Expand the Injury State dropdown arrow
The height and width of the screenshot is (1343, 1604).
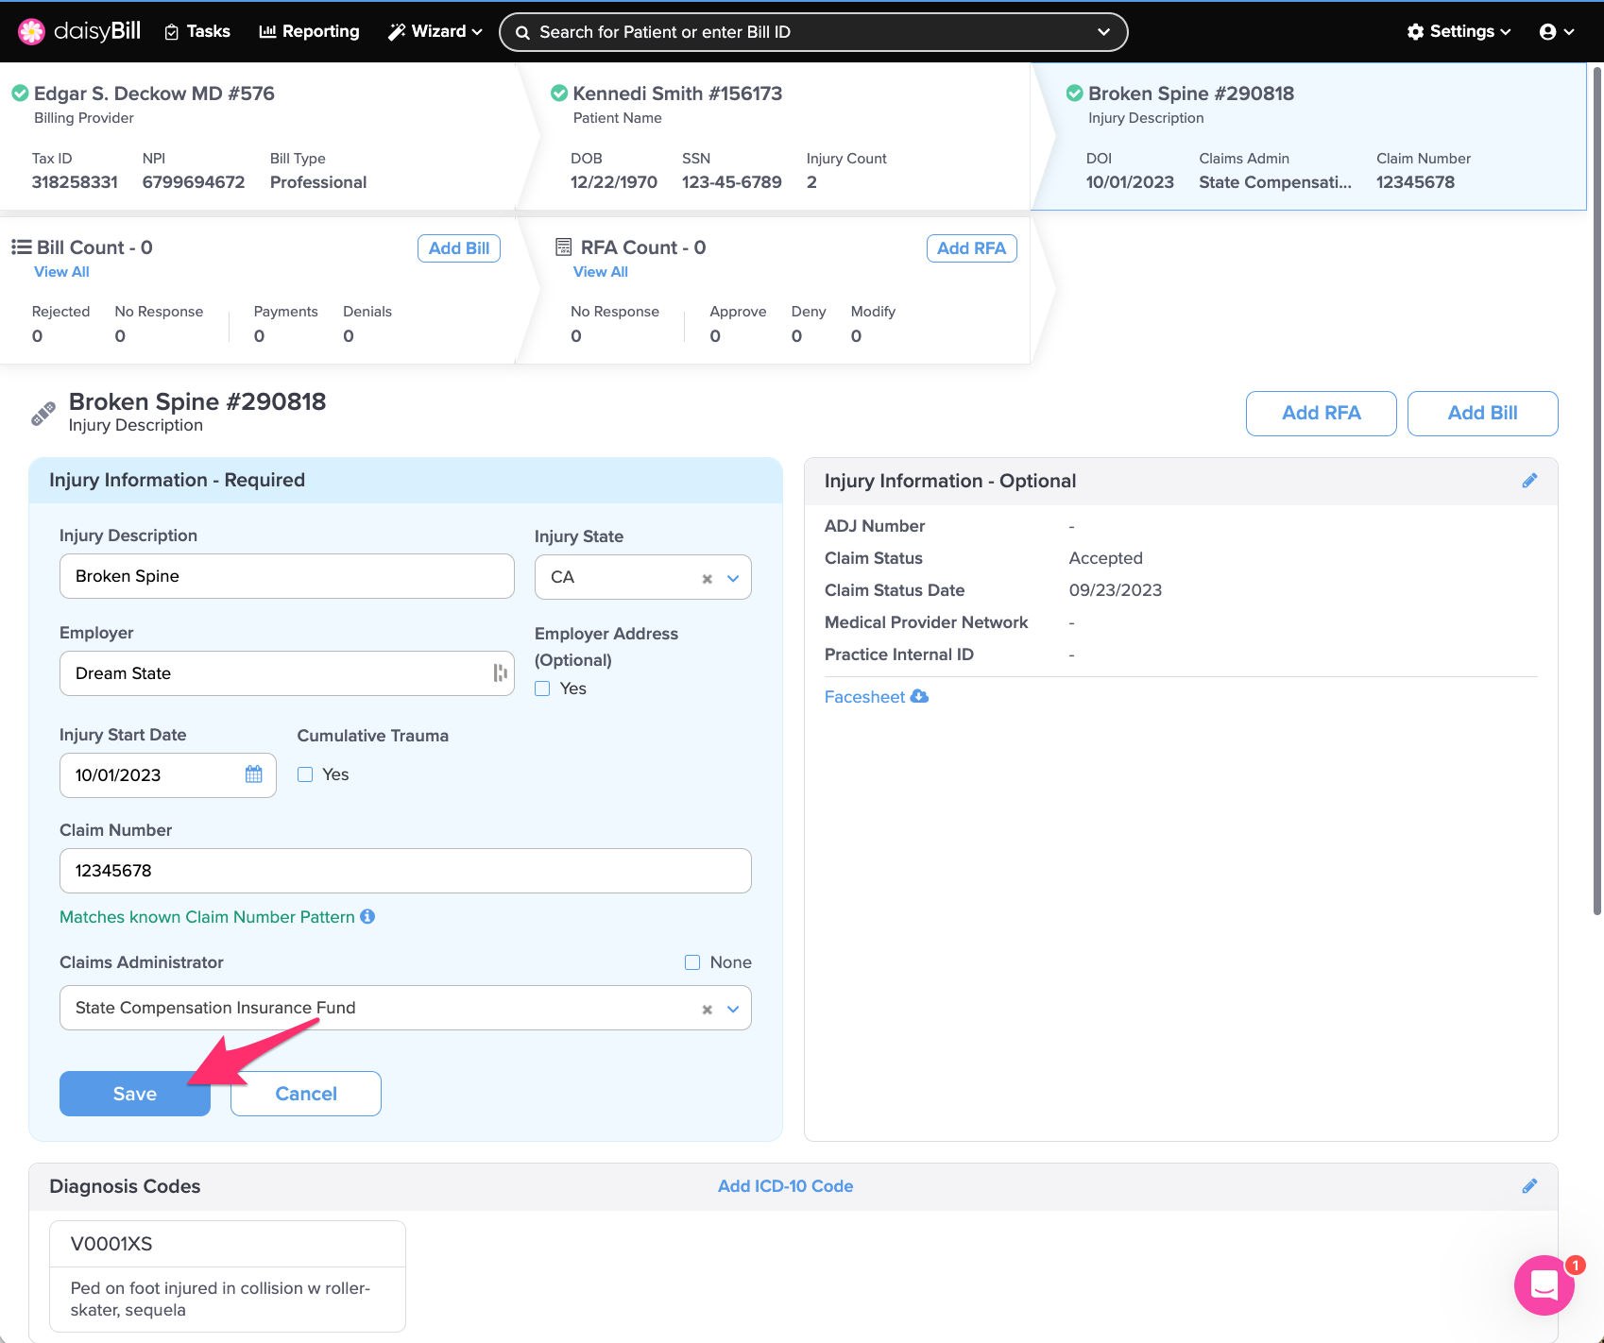pyautogui.click(x=733, y=578)
